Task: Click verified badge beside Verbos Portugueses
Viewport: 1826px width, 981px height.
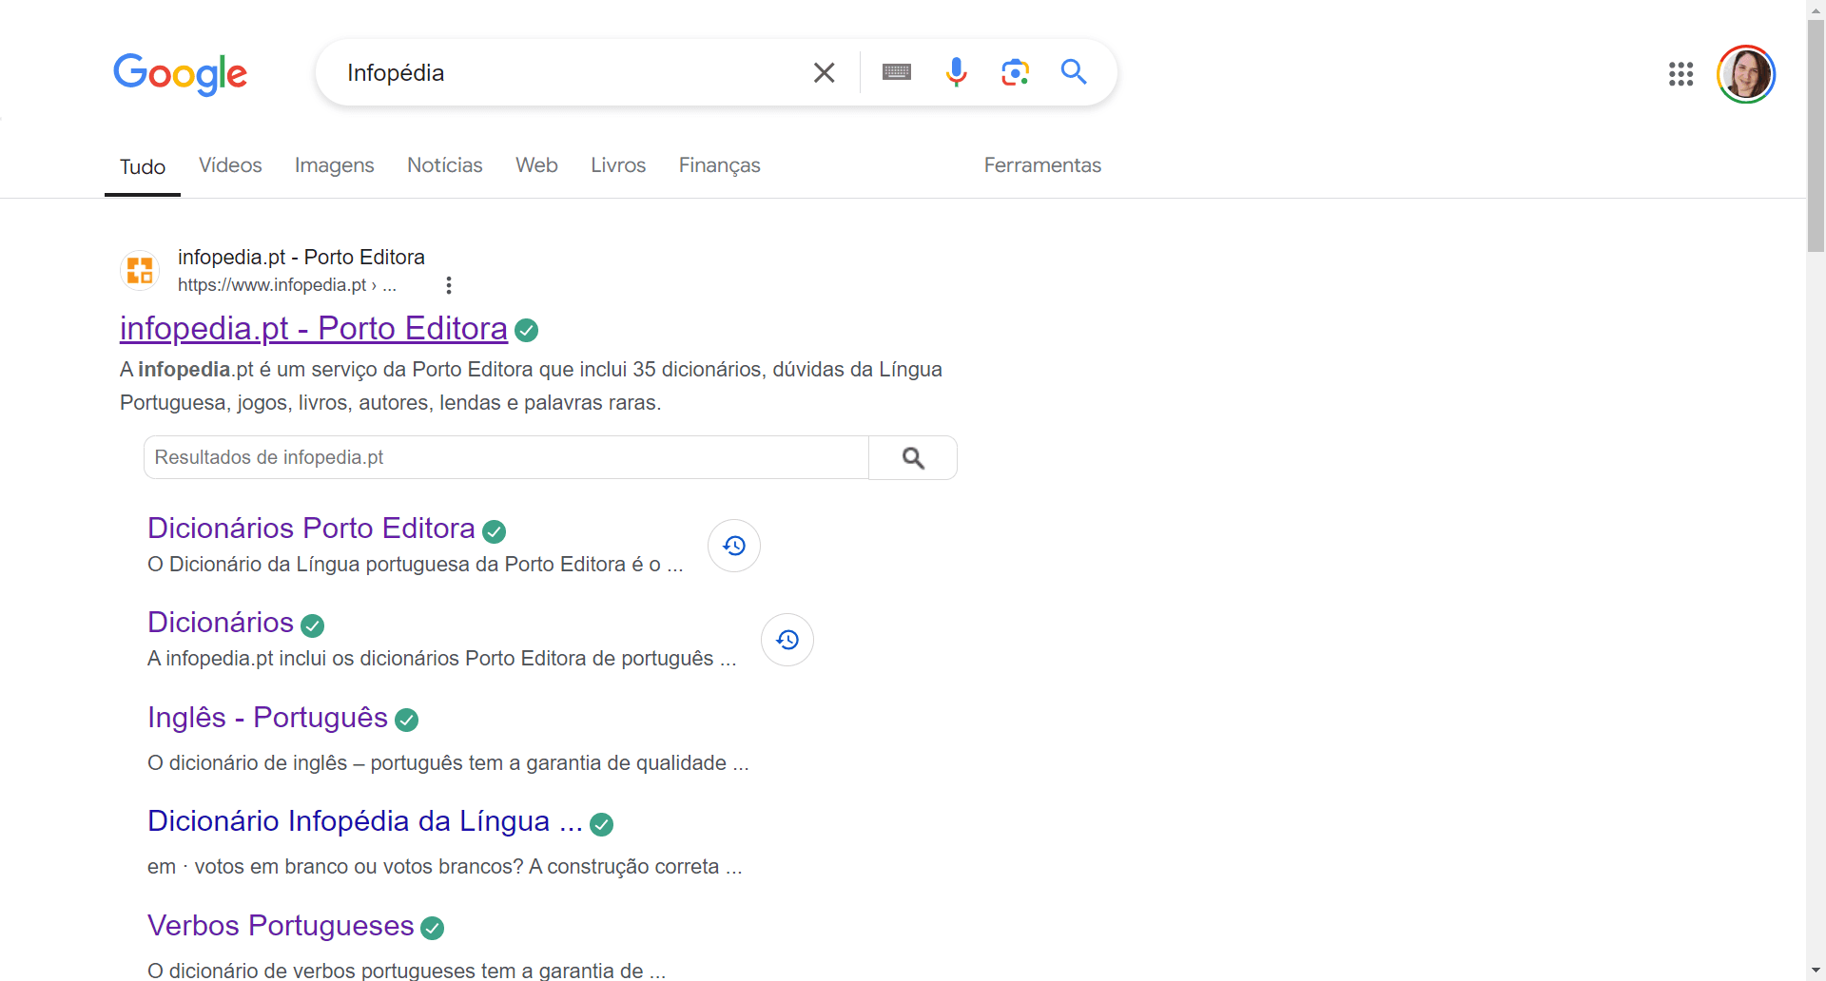Action: click(433, 928)
